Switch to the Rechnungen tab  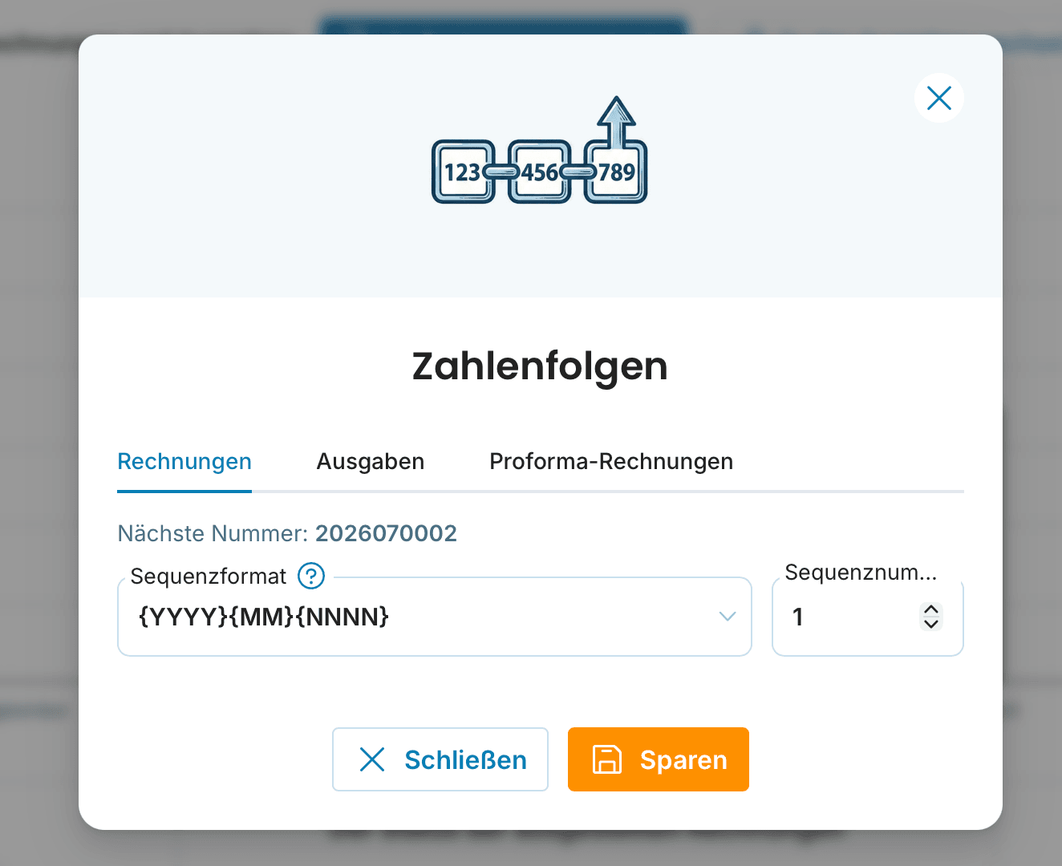[184, 462]
